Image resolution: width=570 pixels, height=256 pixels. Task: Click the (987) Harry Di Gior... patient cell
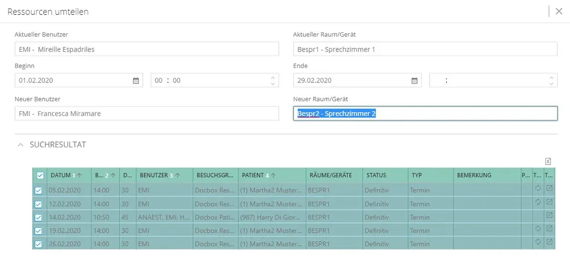[272, 217]
